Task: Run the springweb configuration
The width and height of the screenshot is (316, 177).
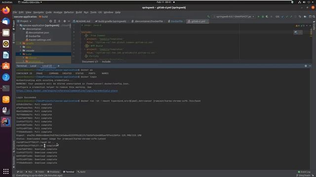Action: coord(258,17)
